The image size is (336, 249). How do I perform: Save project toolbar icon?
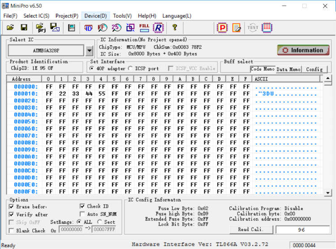point(55,28)
